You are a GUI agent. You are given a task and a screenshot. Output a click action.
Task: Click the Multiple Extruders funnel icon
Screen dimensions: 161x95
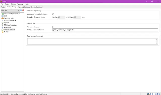(3, 25)
